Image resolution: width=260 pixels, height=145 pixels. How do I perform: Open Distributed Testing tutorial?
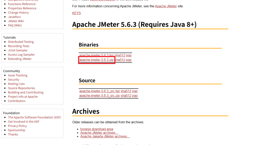pyautogui.click(x=21, y=42)
